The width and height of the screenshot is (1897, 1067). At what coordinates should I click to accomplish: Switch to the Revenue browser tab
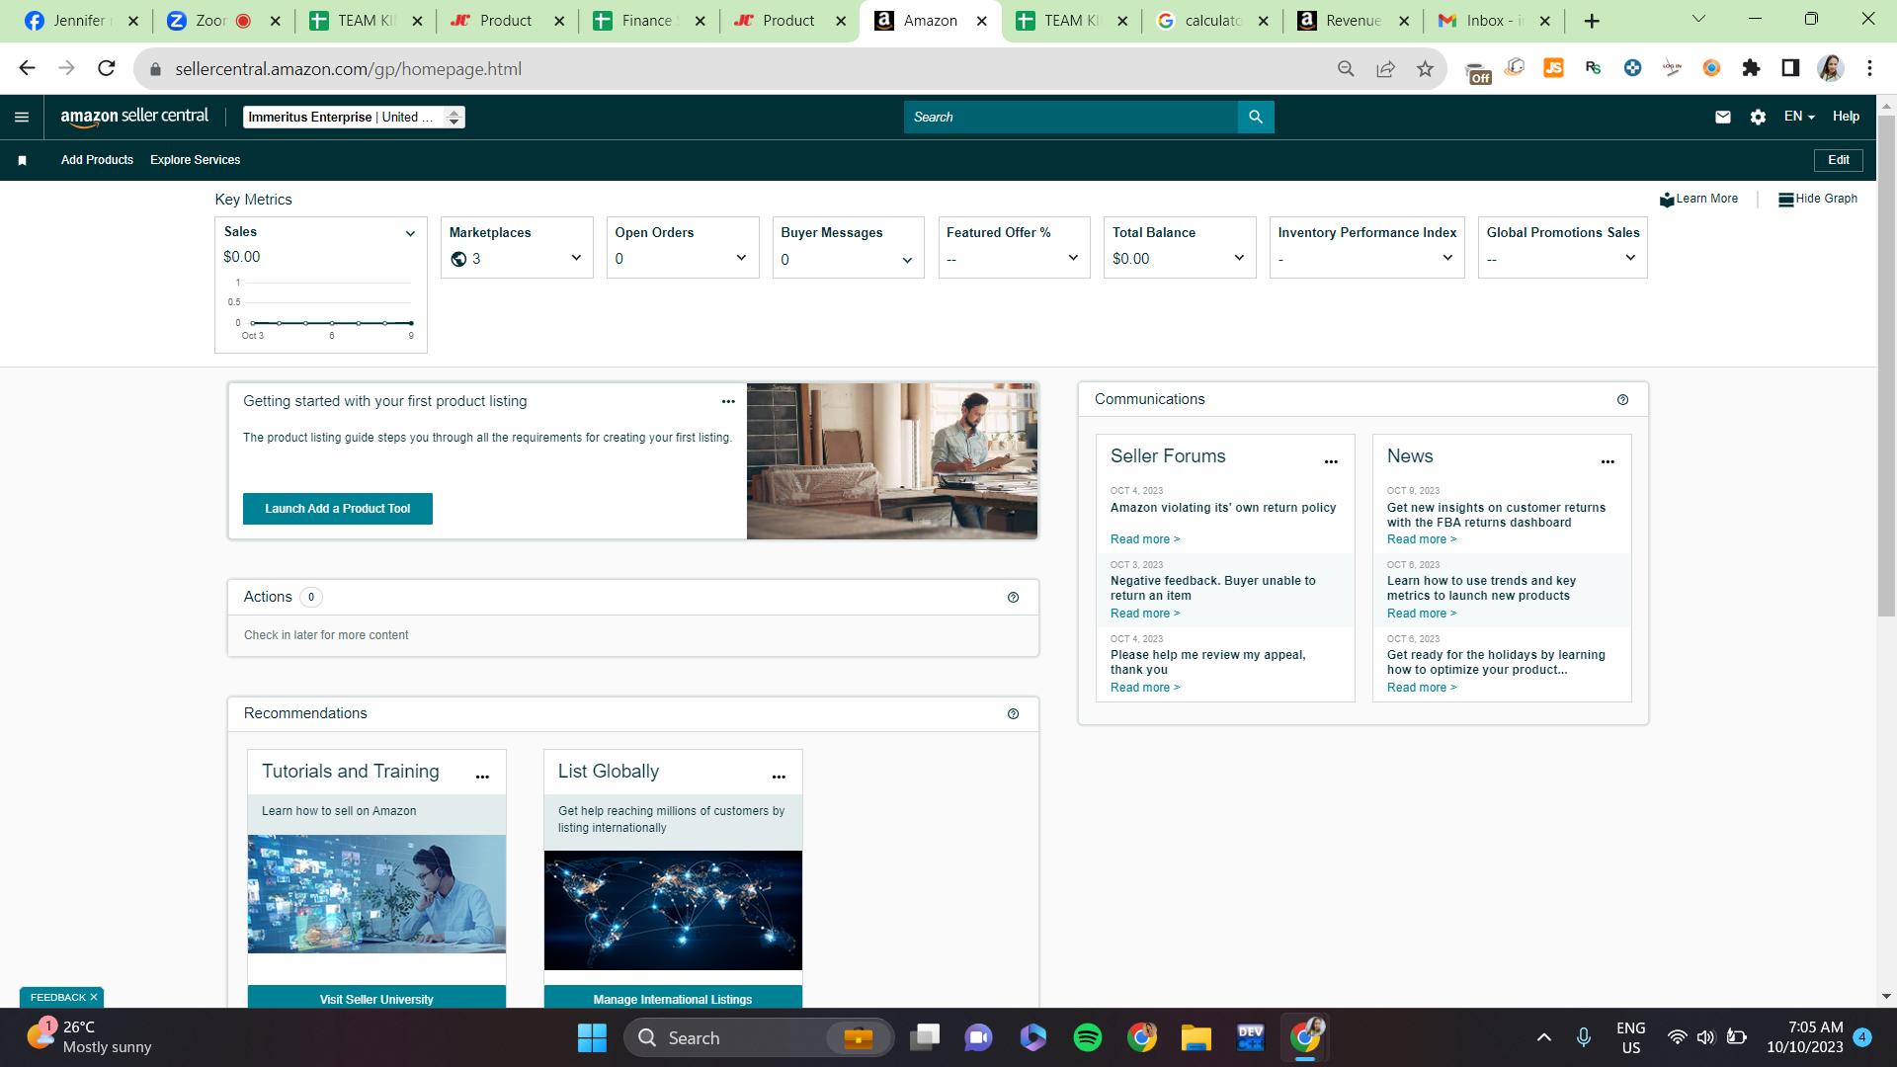(1354, 21)
